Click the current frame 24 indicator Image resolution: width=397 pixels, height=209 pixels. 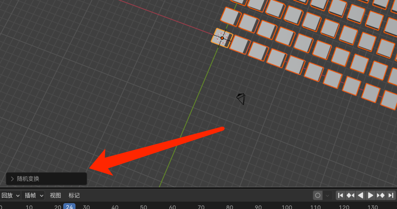click(x=69, y=206)
